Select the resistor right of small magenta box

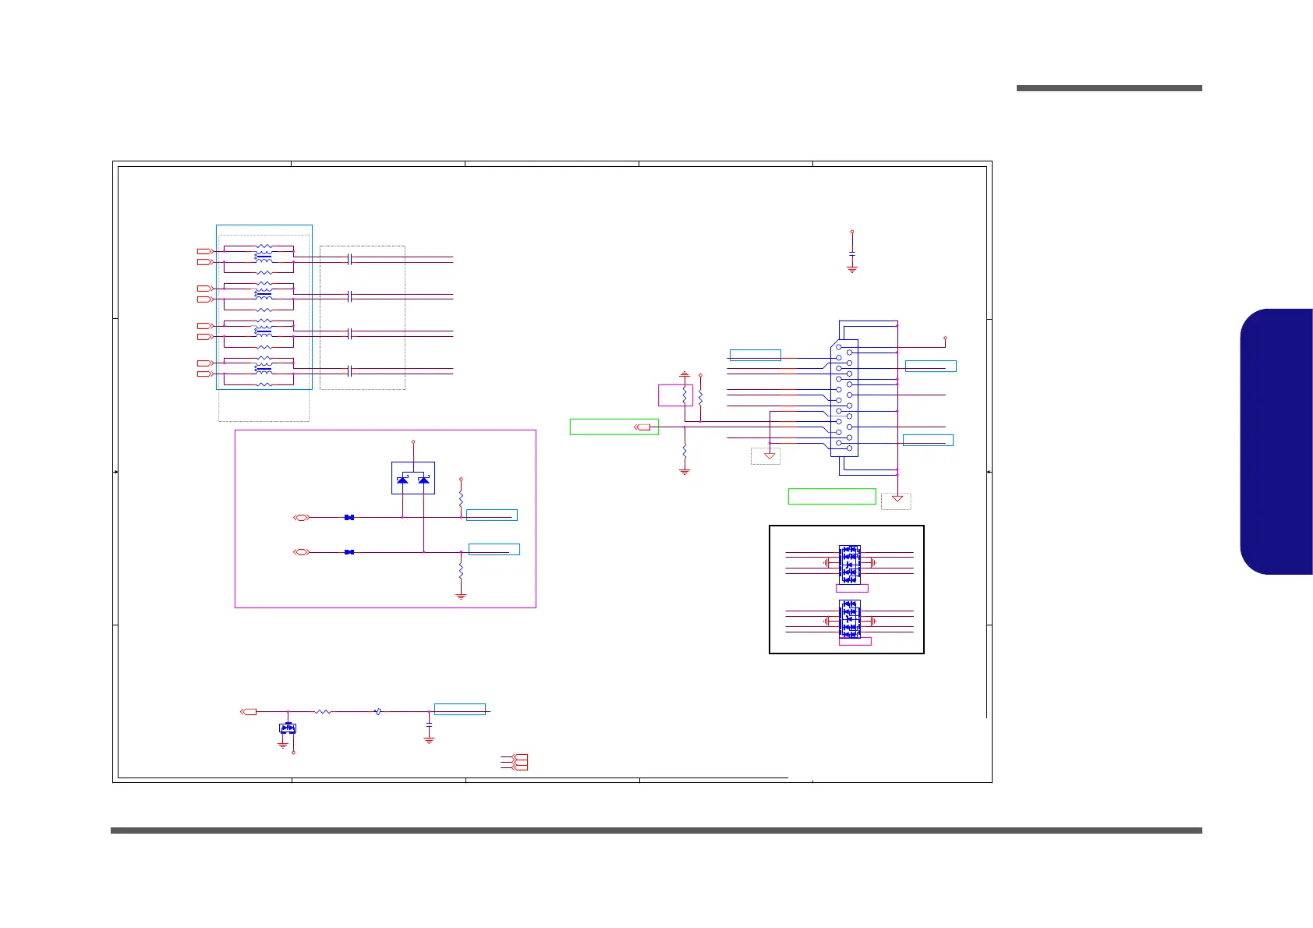[x=700, y=397]
